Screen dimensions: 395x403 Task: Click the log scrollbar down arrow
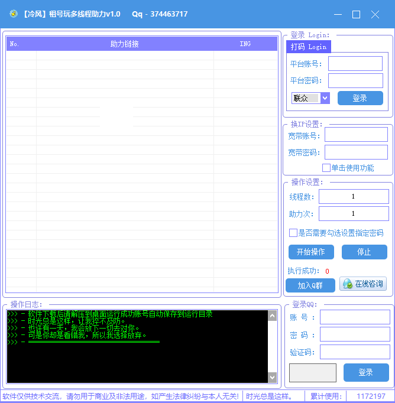pos(273,378)
